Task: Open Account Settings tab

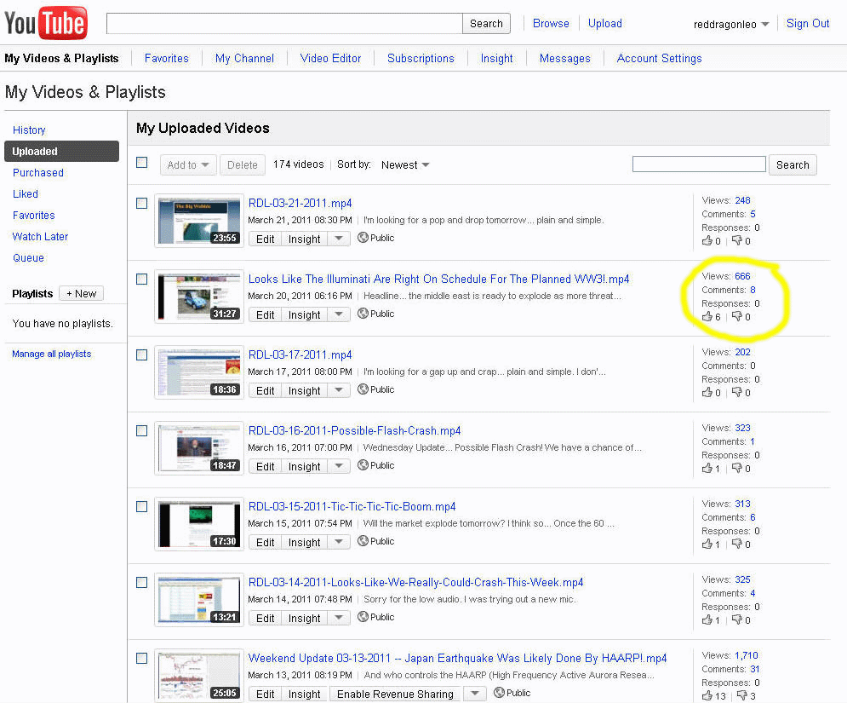Action: coord(660,59)
